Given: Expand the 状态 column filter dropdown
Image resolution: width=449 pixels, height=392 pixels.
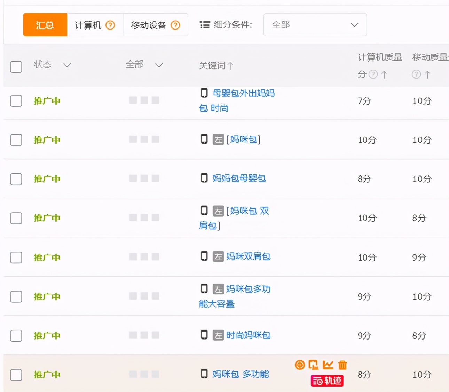Looking at the screenshot, I should tap(67, 65).
